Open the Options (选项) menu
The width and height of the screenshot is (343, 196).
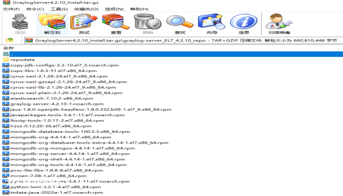[x=114, y=9]
